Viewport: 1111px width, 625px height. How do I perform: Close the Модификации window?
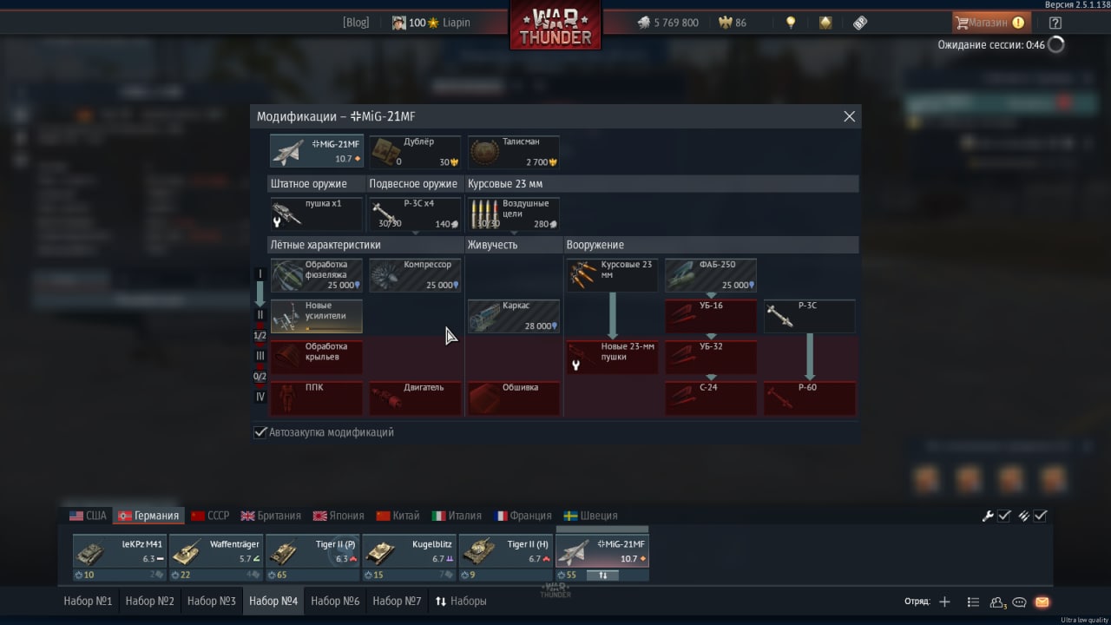point(849,116)
